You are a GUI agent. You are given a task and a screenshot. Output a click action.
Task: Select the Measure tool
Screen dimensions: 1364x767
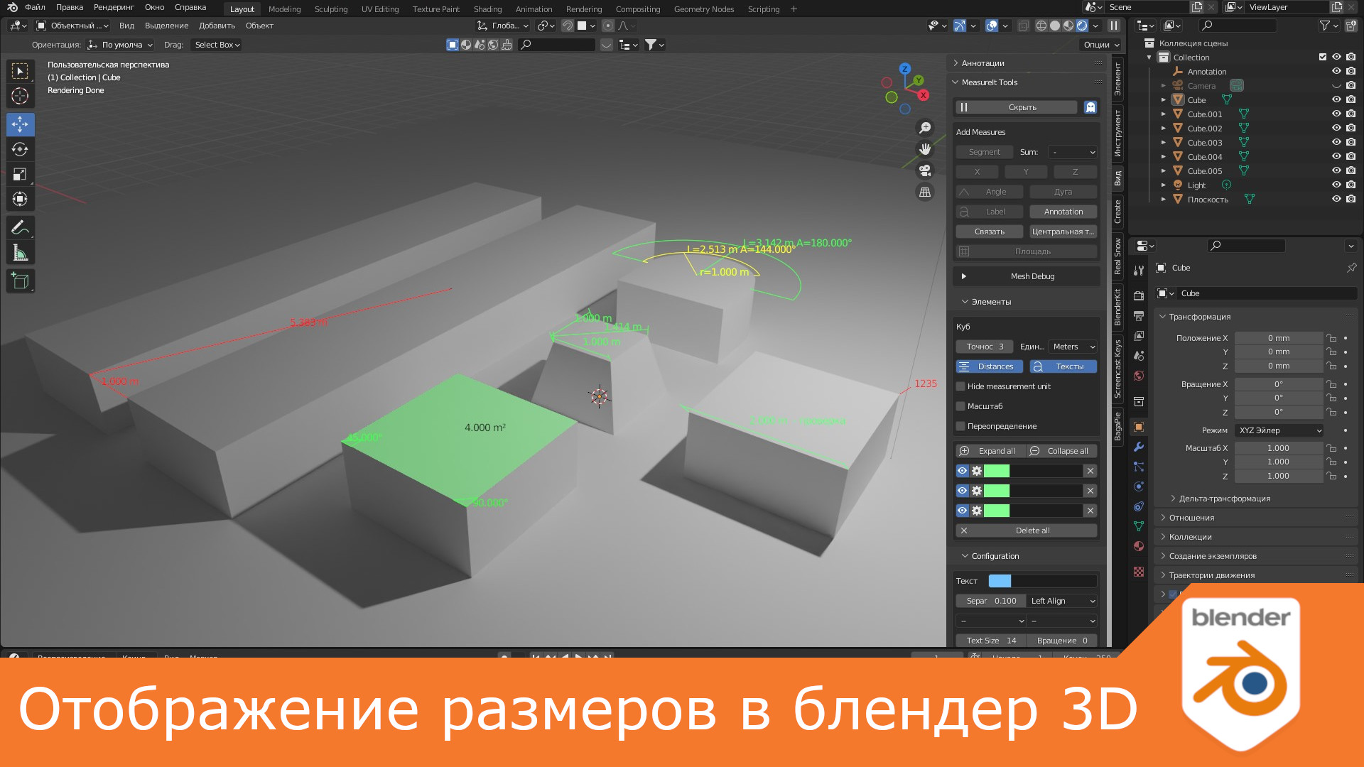20,251
